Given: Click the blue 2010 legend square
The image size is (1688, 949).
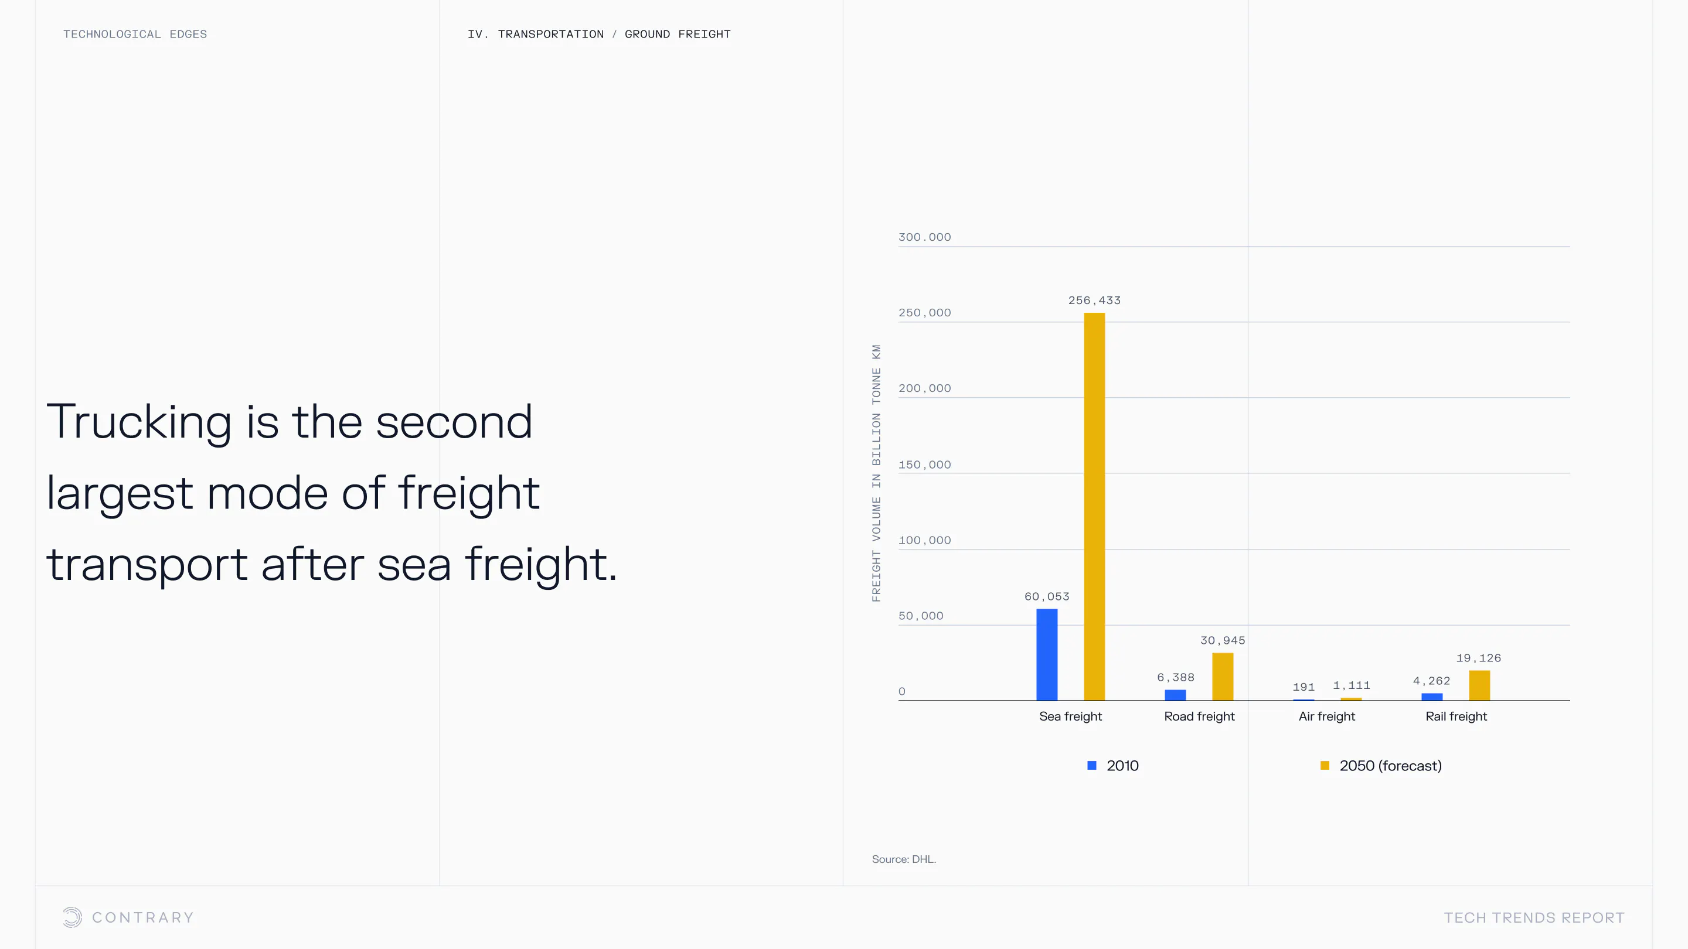Looking at the screenshot, I should tap(1092, 766).
